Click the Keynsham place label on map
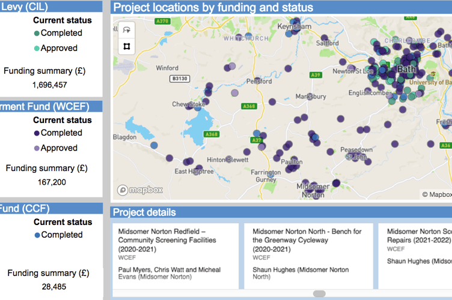452x300 pixels. [295, 26]
